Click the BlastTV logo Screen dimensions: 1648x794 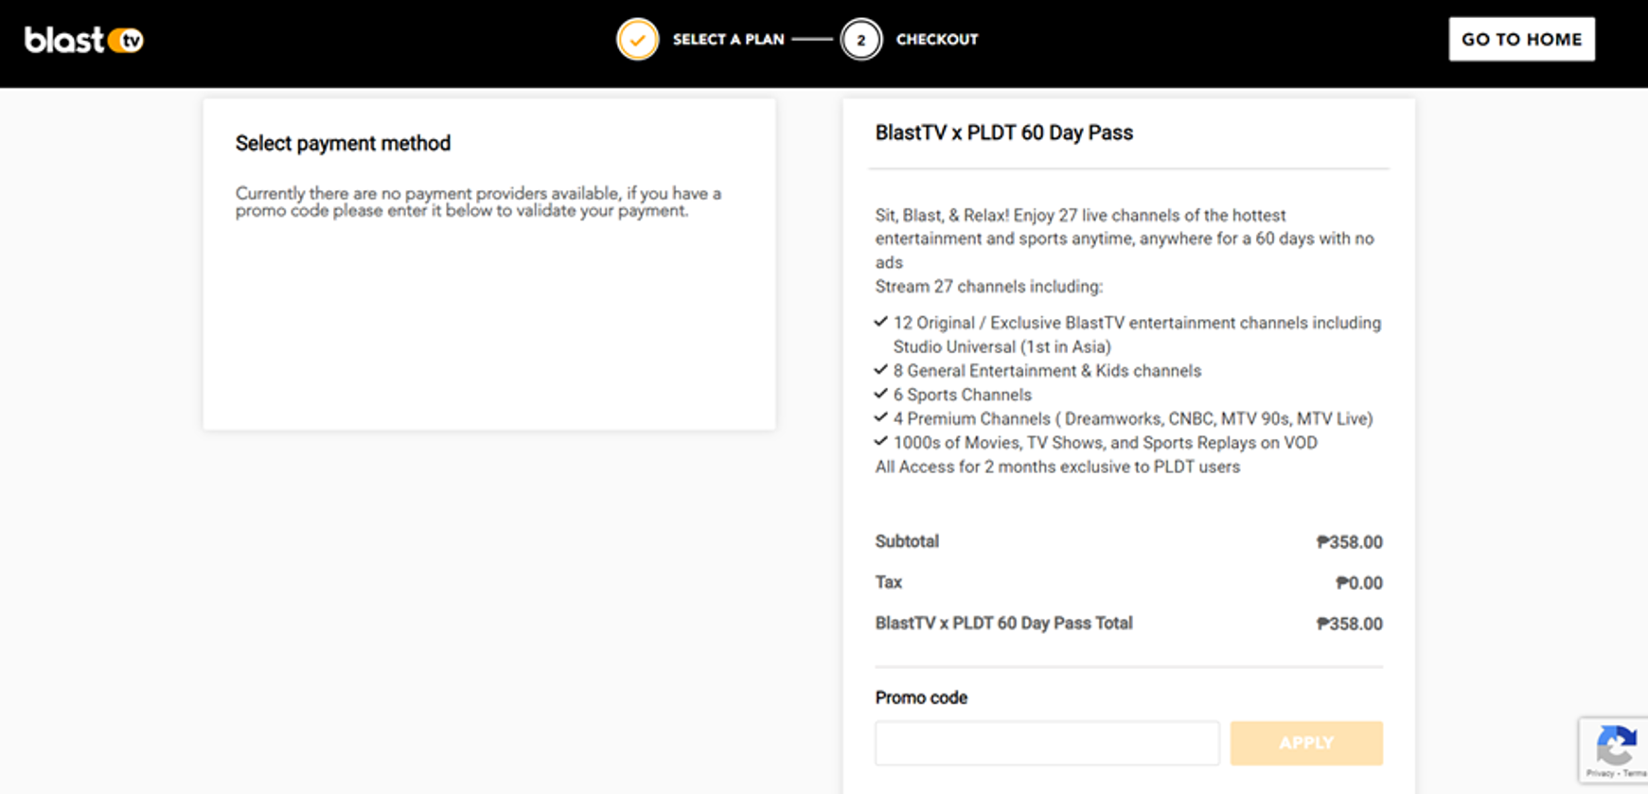tap(84, 40)
